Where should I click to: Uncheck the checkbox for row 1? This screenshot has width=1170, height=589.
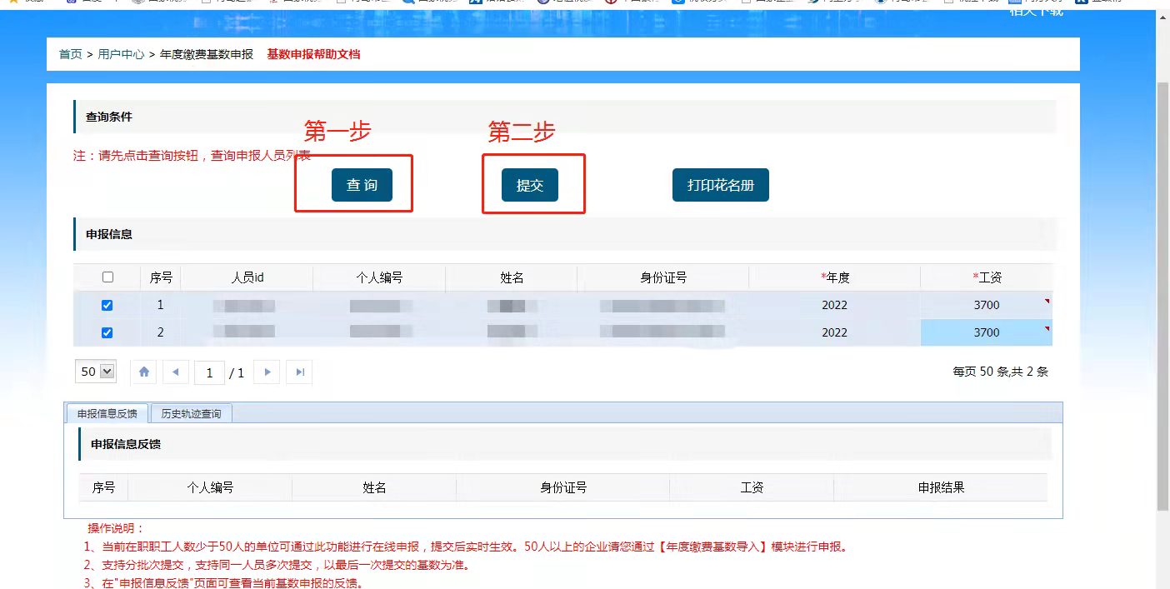pos(107,306)
